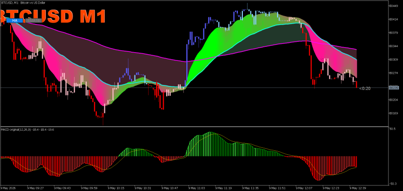Click the '9 May 11:35' time label
This screenshot has width=403, height=191.
(250, 188)
